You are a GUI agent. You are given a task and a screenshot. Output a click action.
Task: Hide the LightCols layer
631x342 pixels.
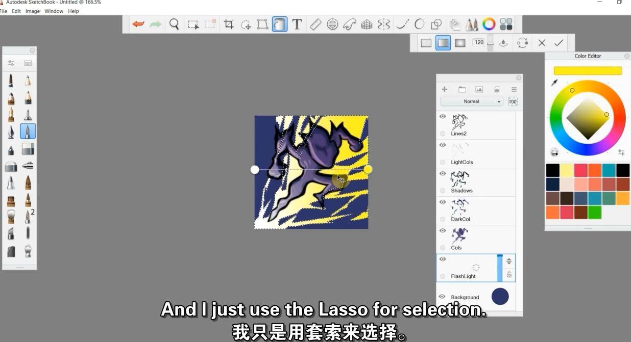pos(442,145)
